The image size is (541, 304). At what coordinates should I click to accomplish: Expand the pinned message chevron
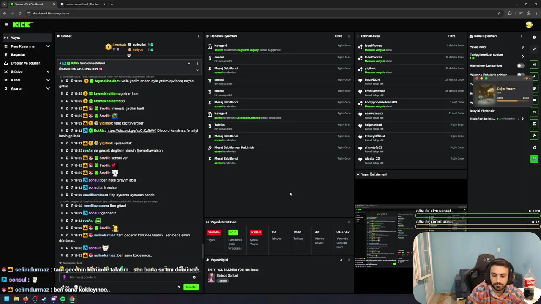point(197,70)
